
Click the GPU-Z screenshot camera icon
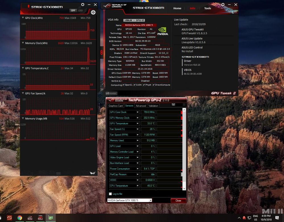173,105
